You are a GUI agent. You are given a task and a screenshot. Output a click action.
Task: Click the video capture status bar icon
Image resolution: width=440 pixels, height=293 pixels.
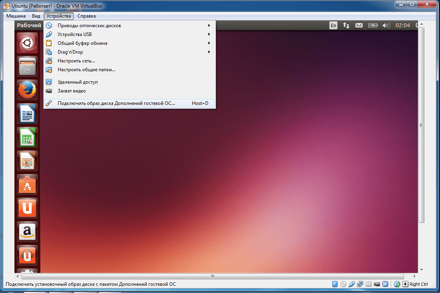click(x=377, y=284)
